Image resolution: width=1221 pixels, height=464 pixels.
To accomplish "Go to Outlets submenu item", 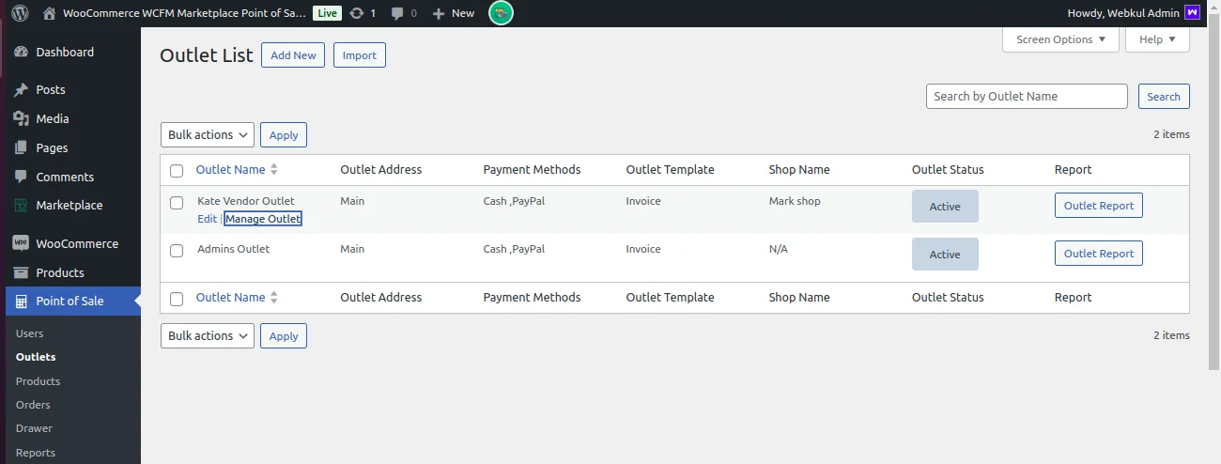I will coord(36,357).
